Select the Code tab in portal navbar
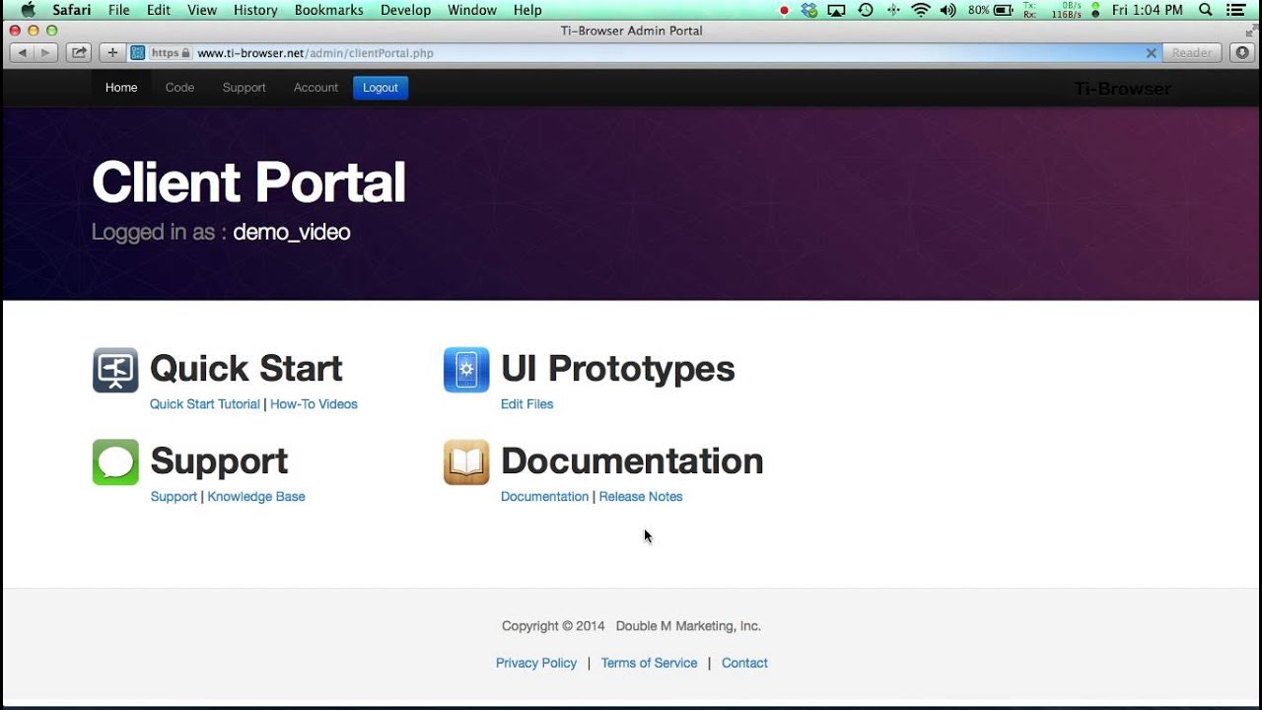This screenshot has width=1262, height=710. [x=179, y=88]
